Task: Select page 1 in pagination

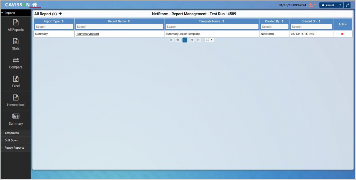Action: click(185, 40)
